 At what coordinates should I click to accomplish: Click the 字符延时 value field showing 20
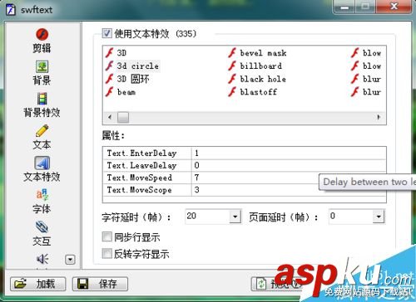(207, 217)
